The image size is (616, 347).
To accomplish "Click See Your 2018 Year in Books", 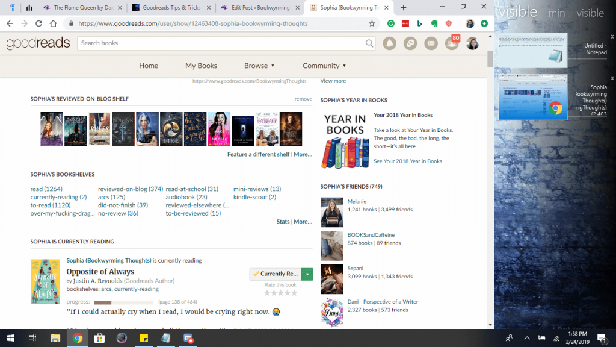I will [x=407, y=161].
